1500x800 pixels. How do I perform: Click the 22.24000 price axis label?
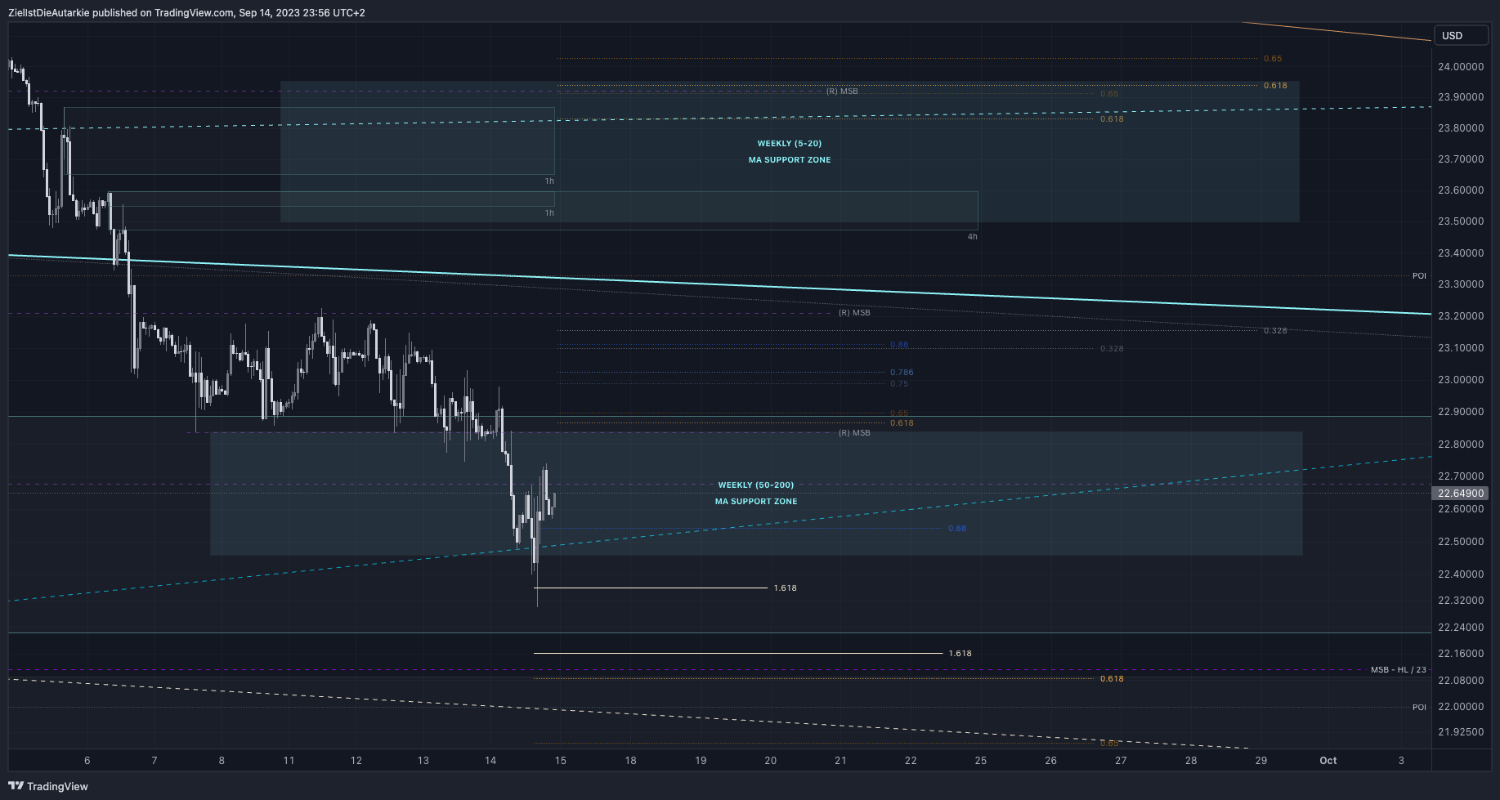click(x=1461, y=628)
